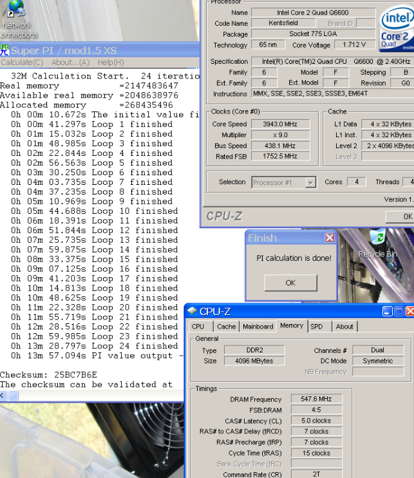
Task: Click the Core Speed value 3943.0 MHz
Action: click(280, 124)
